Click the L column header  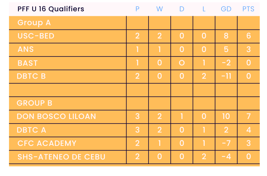coord(204,9)
